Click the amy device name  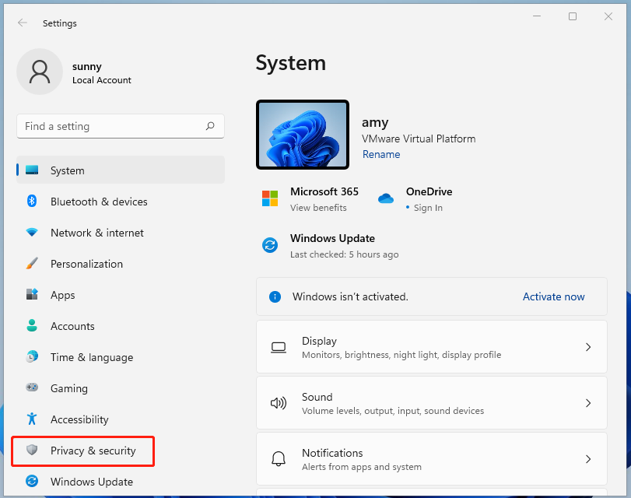375,122
